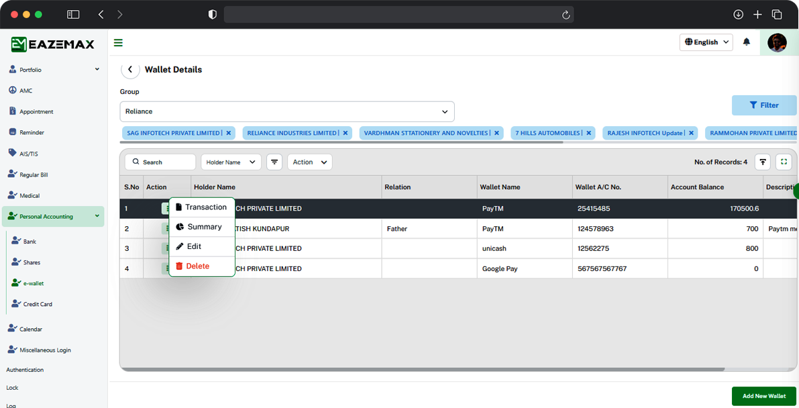Toggle the green hamburger menu icon

[118, 43]
